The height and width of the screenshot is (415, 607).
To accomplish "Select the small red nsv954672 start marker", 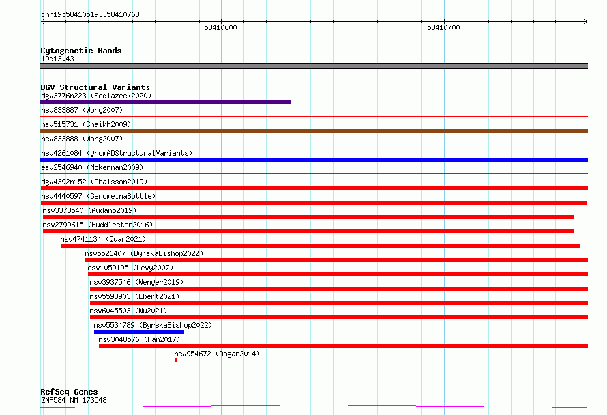I will tap(176, 360).
